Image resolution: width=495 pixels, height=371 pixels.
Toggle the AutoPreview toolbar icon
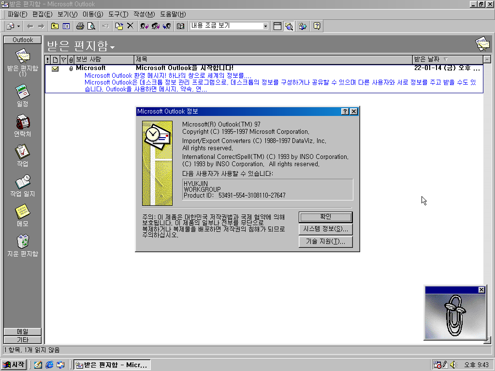click(289, 26)
